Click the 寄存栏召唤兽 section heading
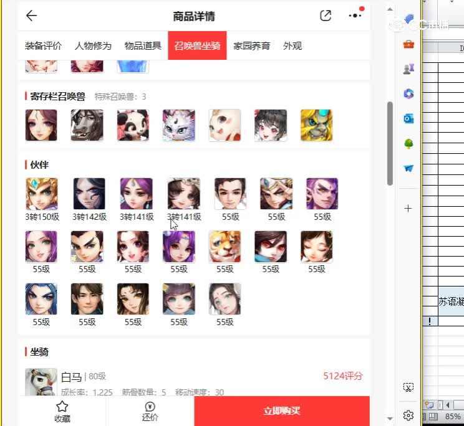464x426 pixels. pos(57,97)
